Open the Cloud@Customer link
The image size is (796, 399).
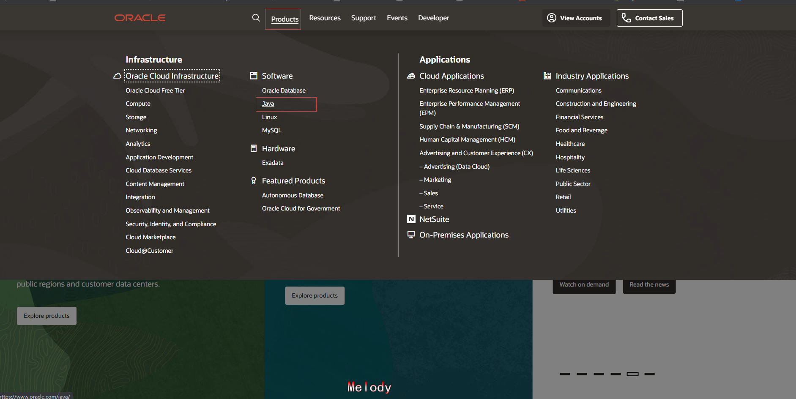tap(149, 251)
